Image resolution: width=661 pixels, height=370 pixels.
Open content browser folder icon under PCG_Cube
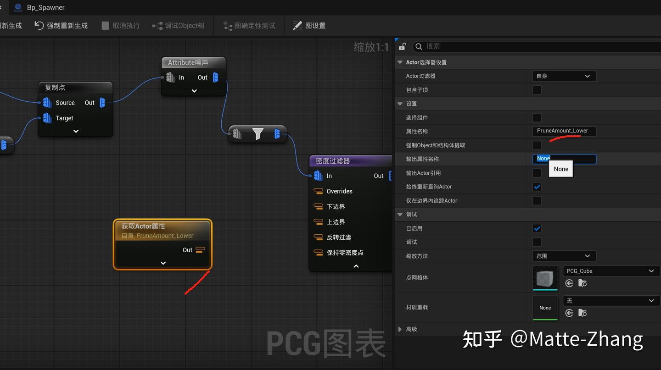click(582, 283)
